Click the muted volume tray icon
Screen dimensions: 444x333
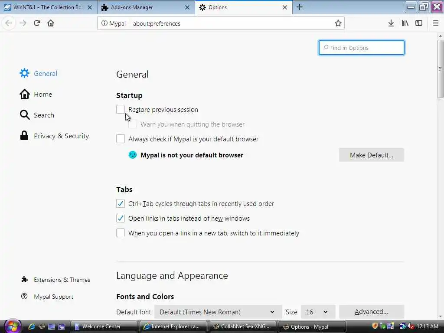411,326
